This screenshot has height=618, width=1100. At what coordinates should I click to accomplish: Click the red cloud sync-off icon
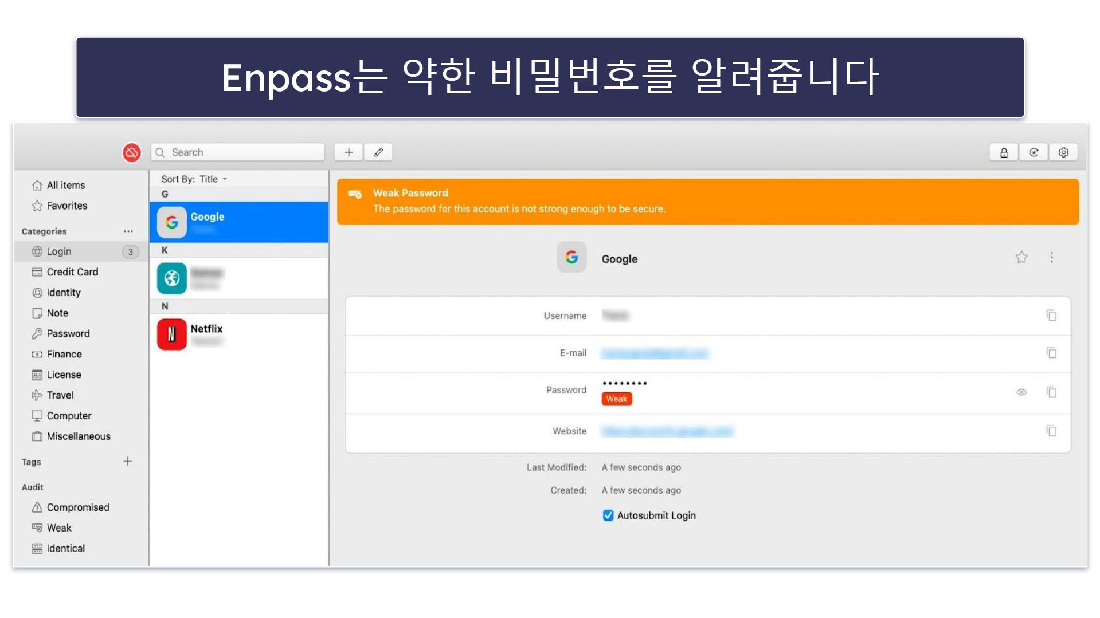coord(131,152)
